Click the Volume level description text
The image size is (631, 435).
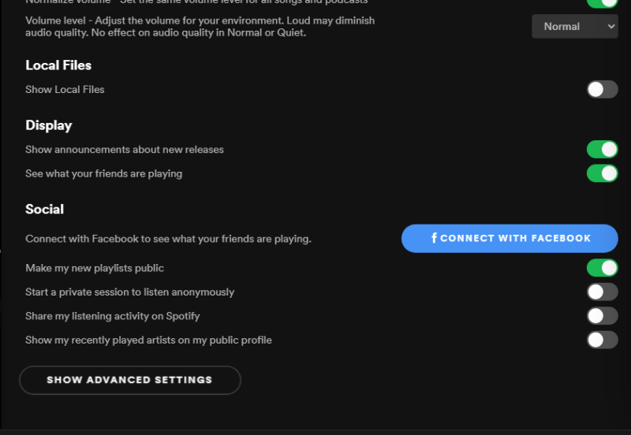pyautogui.click(x=200, y=27)
